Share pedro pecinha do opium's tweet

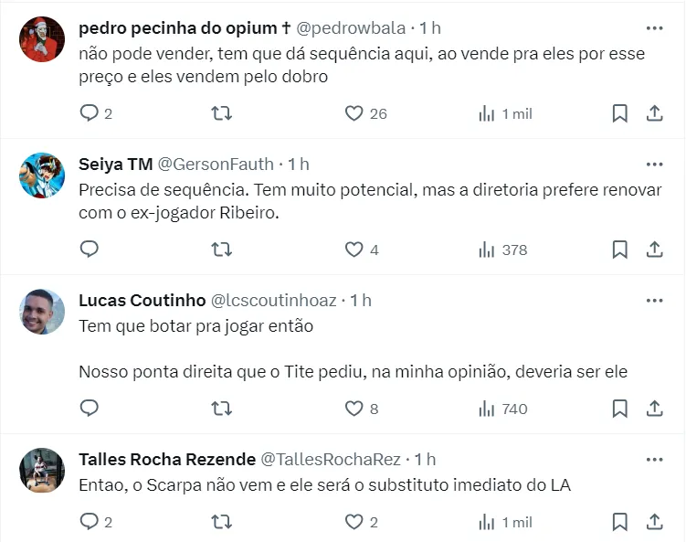(x=654, y=113)
